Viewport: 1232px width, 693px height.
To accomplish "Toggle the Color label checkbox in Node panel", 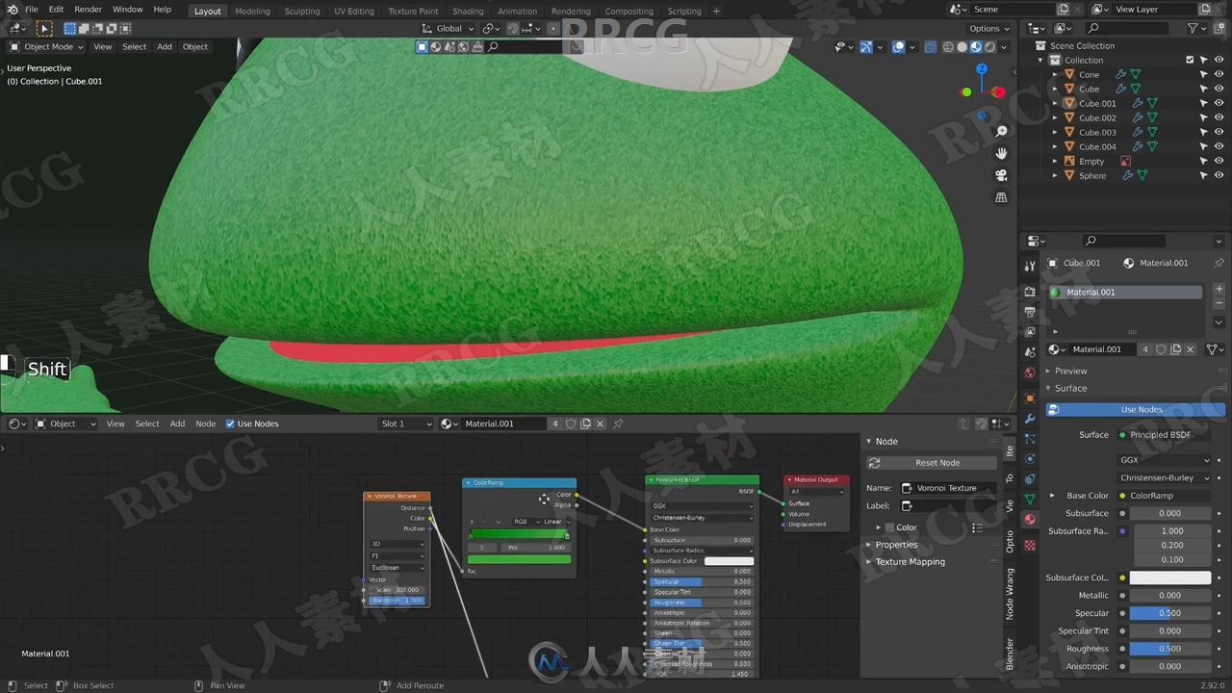I will coord(889,527).
